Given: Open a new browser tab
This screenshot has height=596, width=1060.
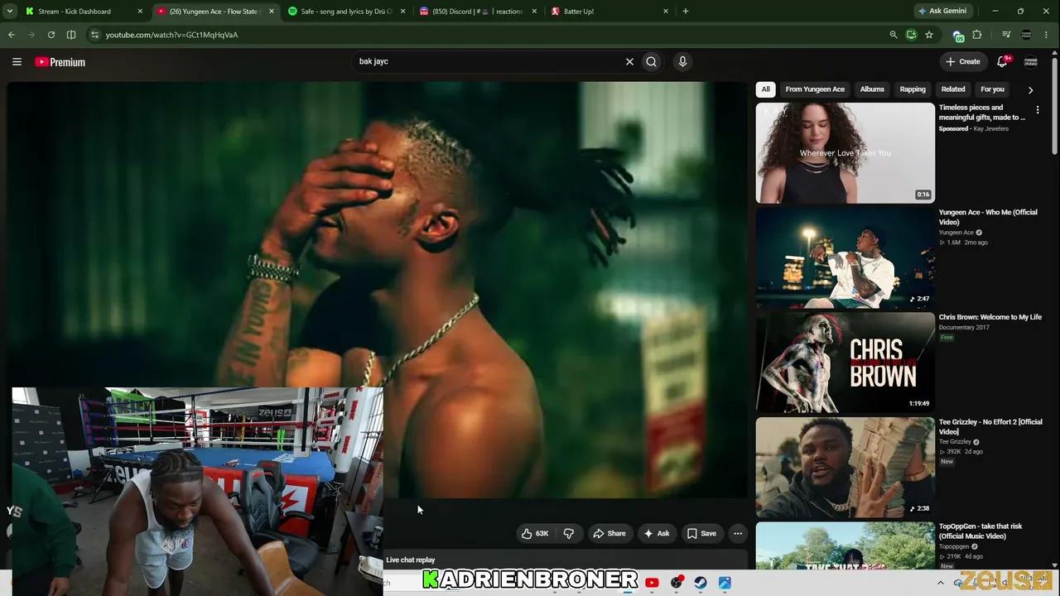Looking at the screenshot, I should [x=686, y=12].
